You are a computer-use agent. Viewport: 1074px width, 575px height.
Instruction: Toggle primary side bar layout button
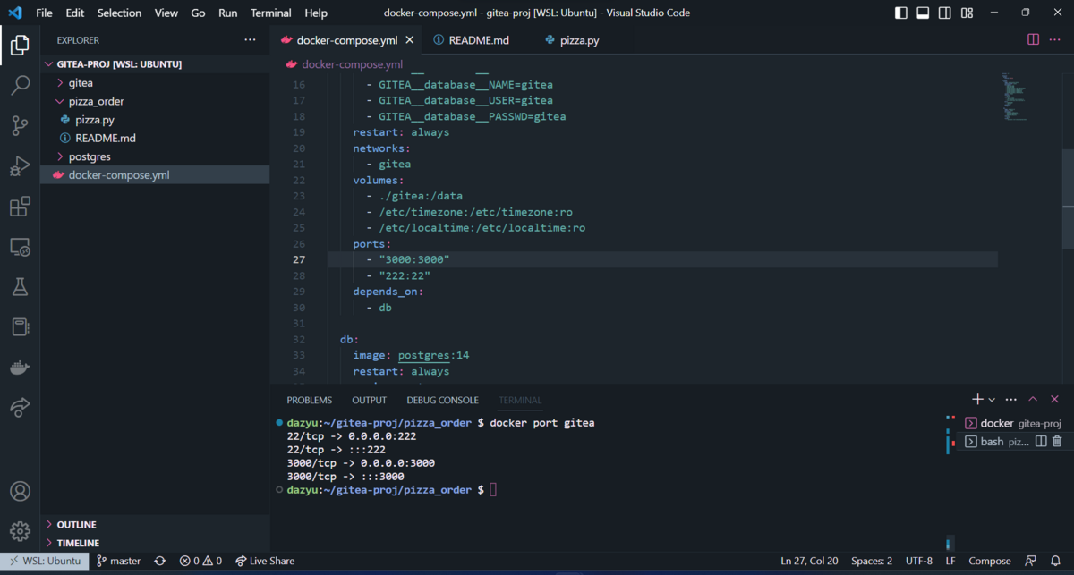pyautogui.click(x=901, y=13)
